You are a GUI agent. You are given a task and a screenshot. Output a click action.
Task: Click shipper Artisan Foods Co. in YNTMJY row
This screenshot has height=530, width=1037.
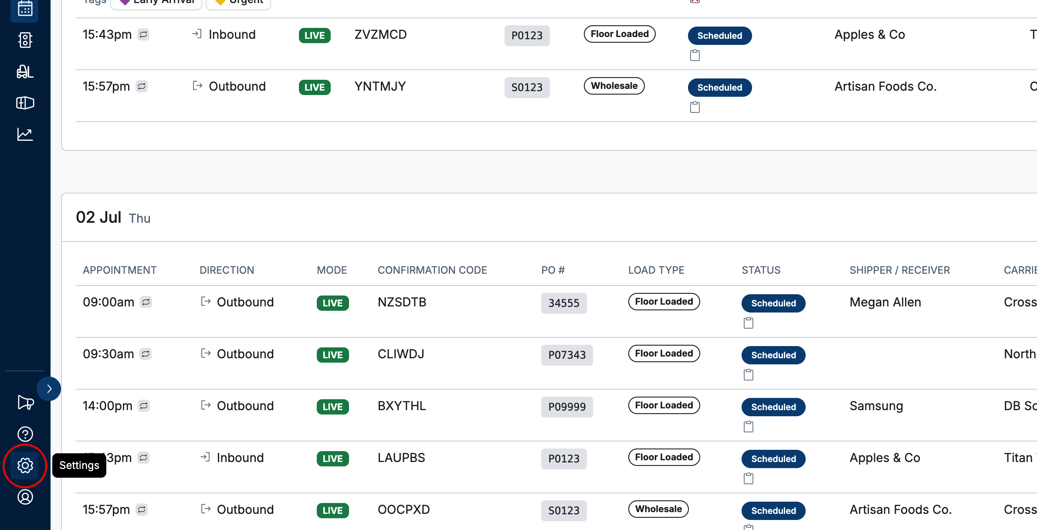[x=885, y=86]
